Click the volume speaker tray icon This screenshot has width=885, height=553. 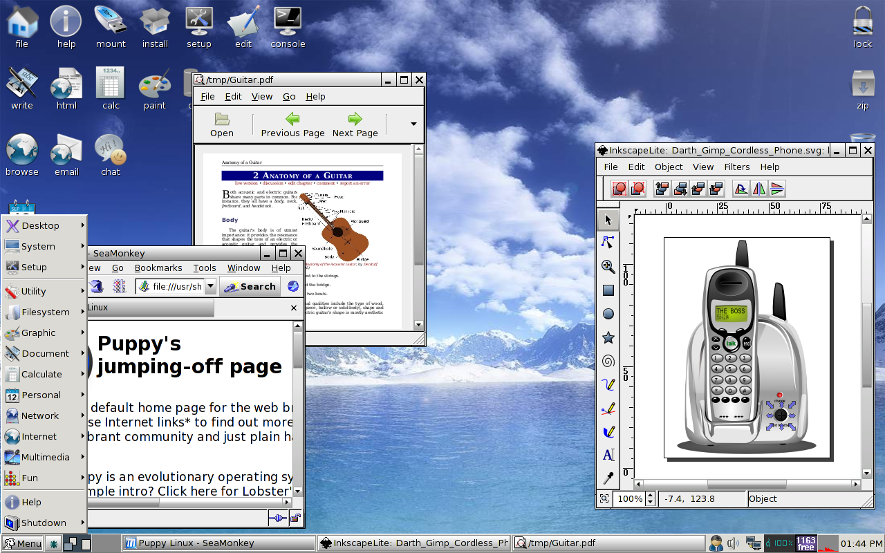tap(734, 543)
